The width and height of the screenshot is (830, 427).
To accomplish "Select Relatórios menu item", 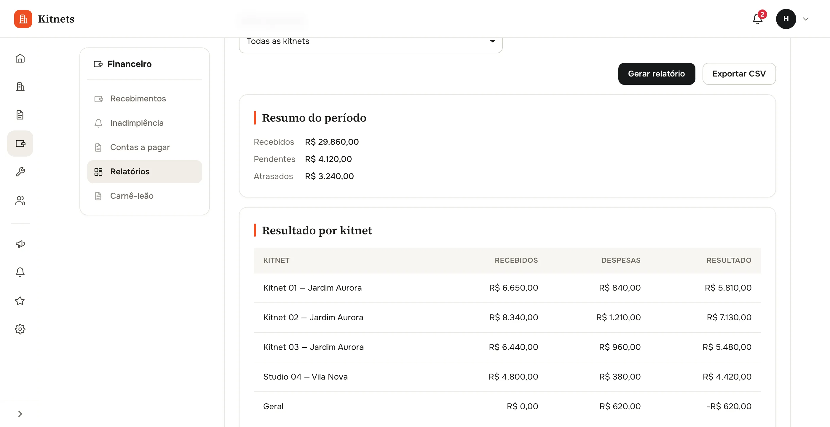I will pos(144,171).
